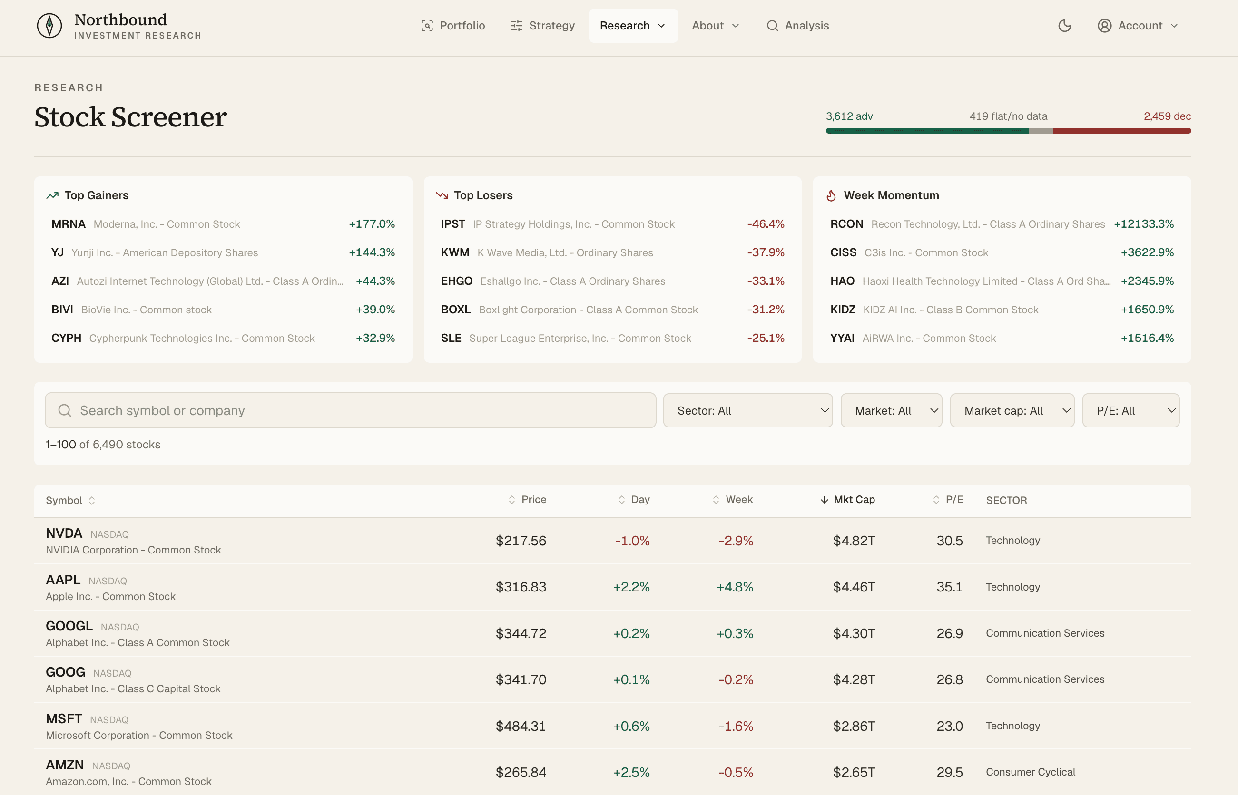Viewport: 1238px width, 795px height.
Task: Open the RCON week momentum row
Action: 1002,224
